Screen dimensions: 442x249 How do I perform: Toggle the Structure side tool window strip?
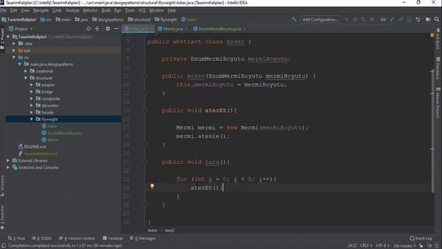click(2, 186)
